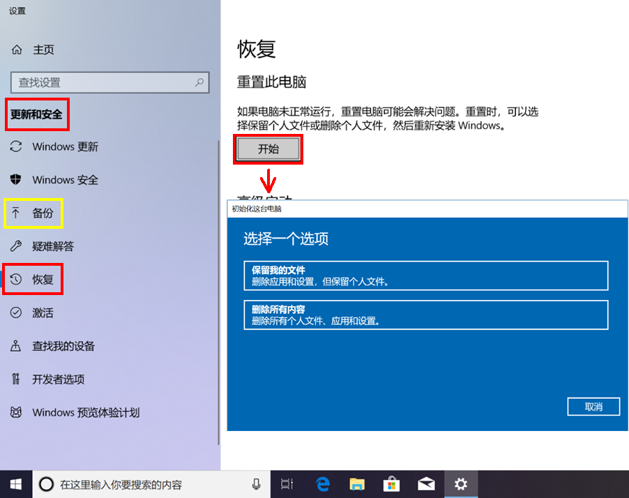Click the Cortana circle icon

tap(46, 484)
